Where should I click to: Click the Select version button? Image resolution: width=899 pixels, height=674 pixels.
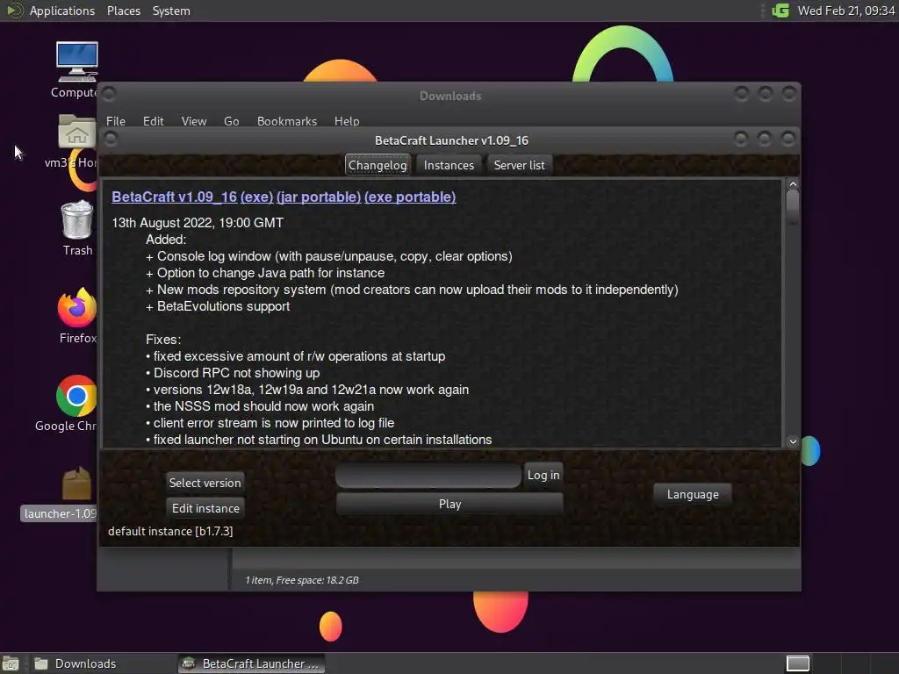click(205, 483)
